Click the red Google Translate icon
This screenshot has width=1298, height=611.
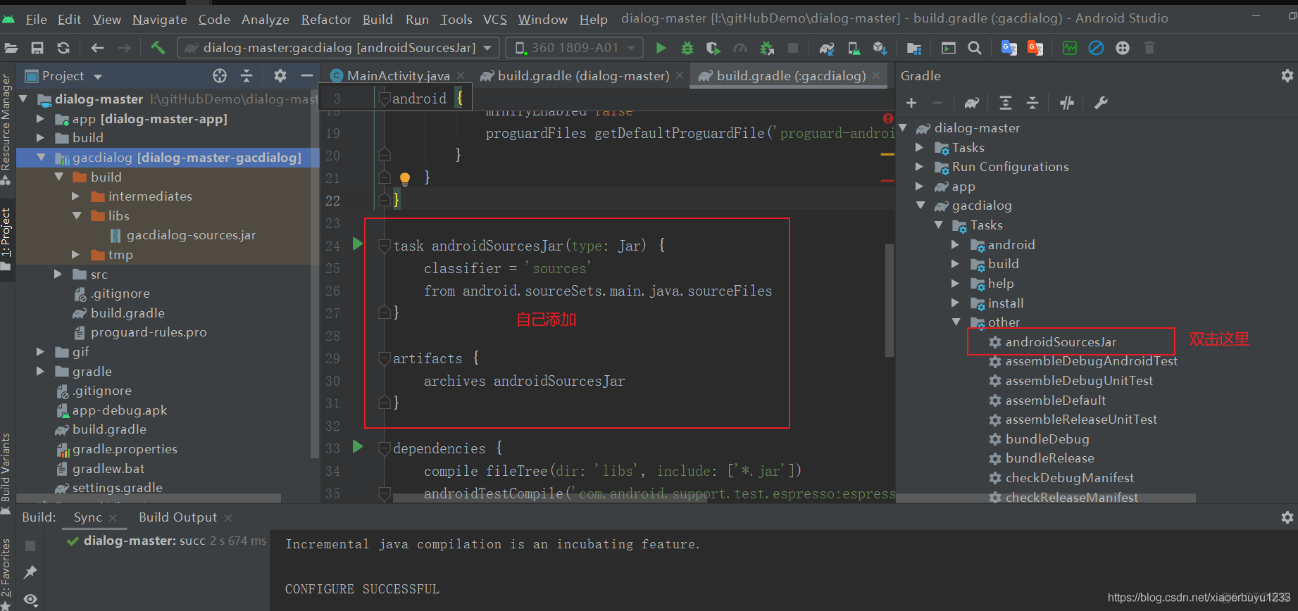[x=1035, y=48]
